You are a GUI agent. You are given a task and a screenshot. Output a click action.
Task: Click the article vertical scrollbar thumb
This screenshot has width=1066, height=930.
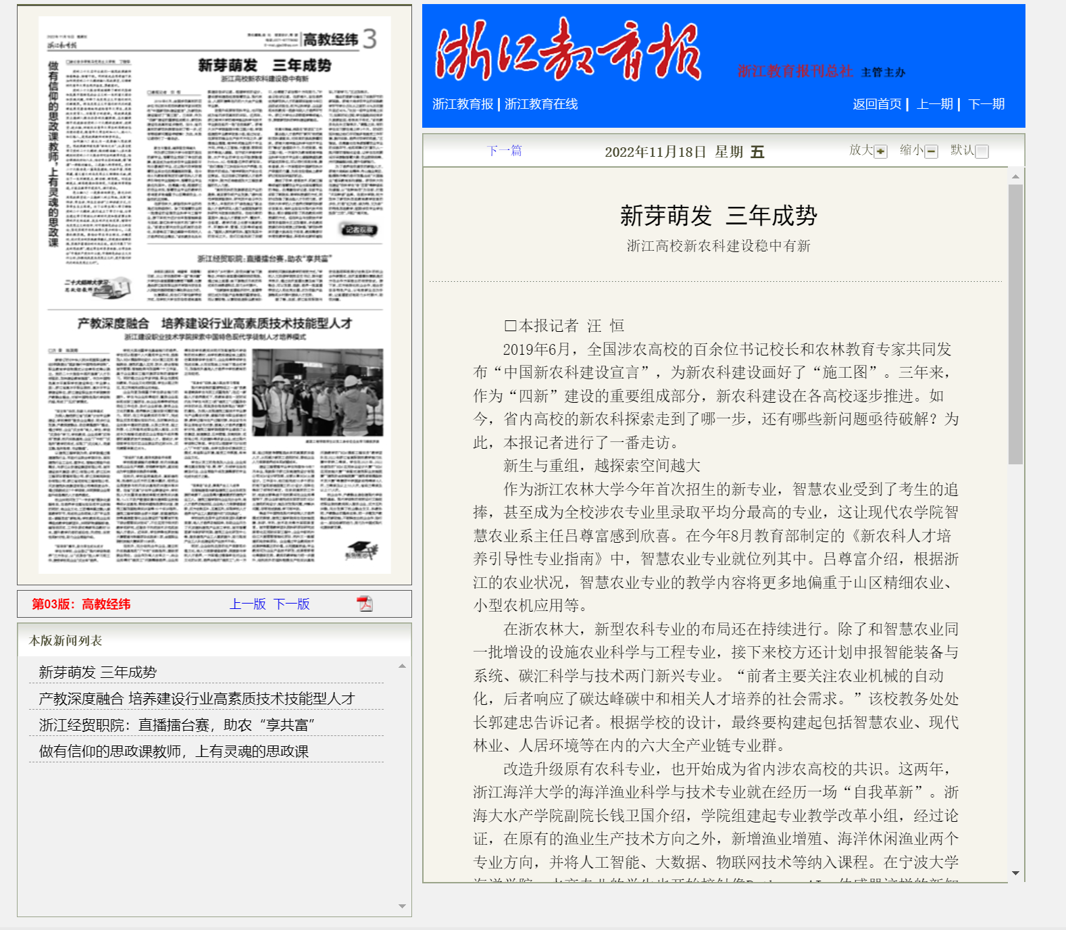[x=1015, y=324]
